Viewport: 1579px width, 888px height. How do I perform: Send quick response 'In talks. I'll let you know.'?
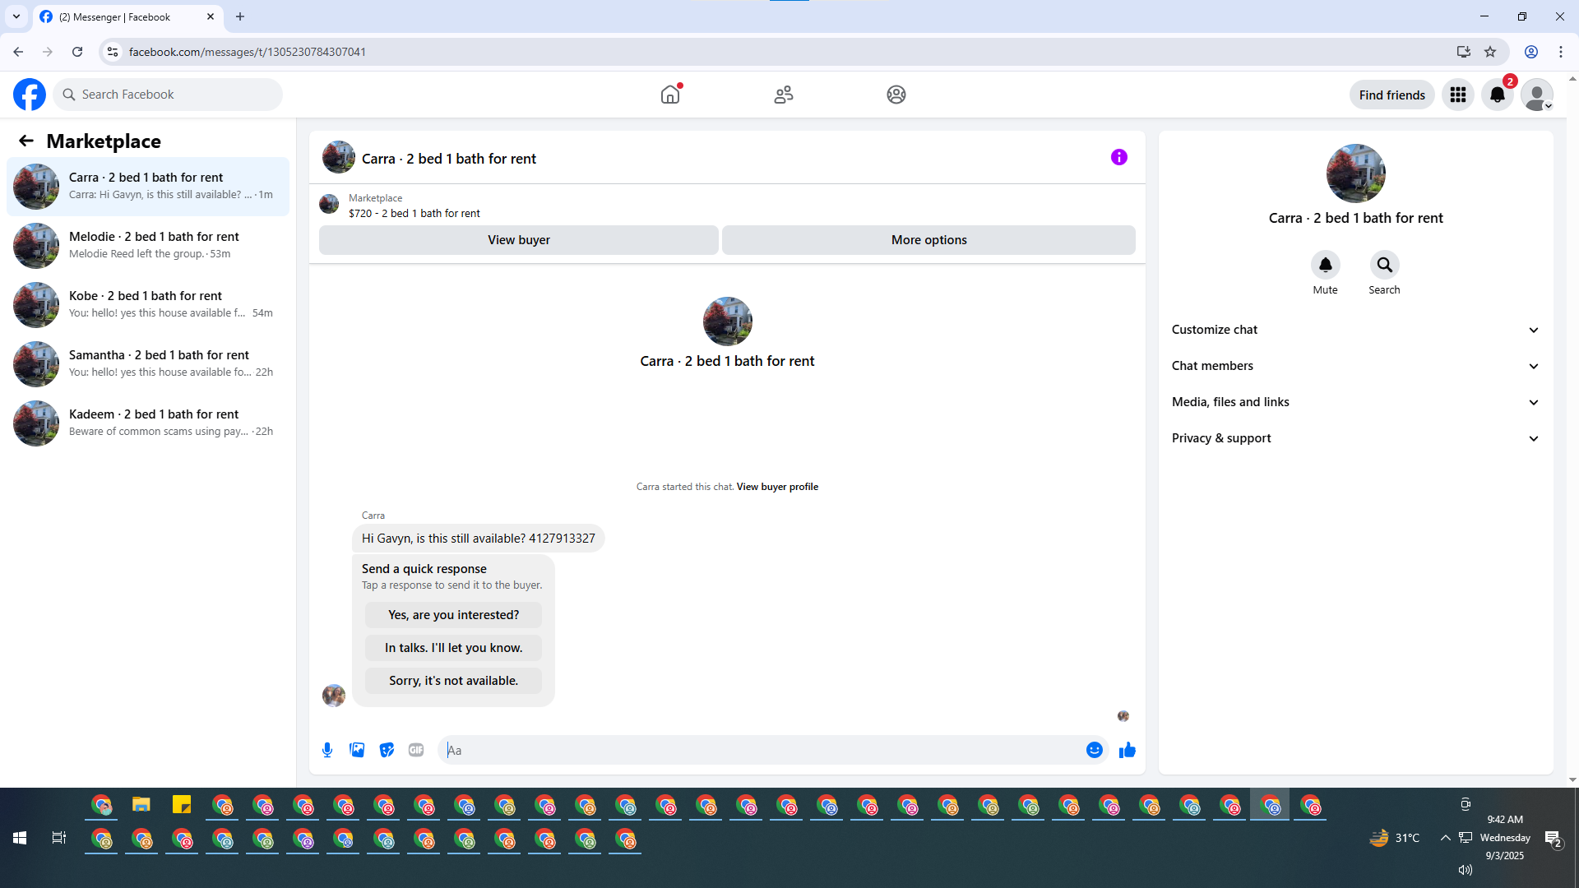454,648
